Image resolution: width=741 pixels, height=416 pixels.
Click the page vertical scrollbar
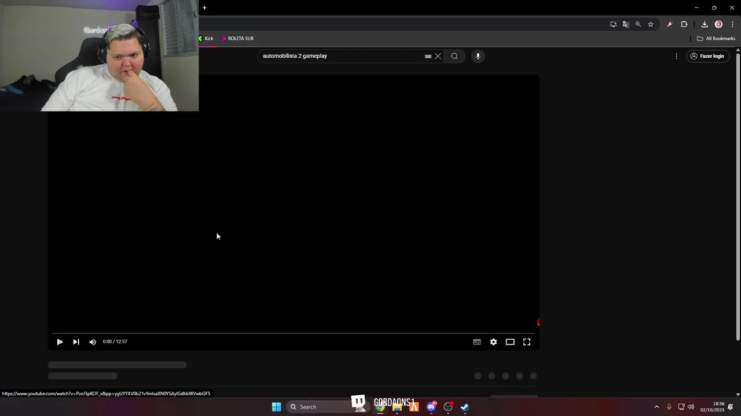click(738, 196)
